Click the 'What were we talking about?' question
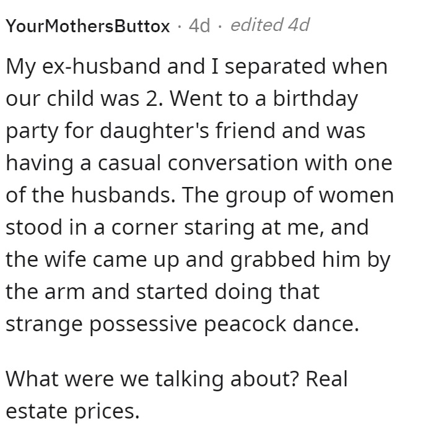The height and width of the screenshot is (434, 423). click(152, 379)
